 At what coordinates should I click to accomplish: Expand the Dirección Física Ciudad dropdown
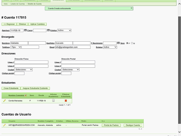23,70
